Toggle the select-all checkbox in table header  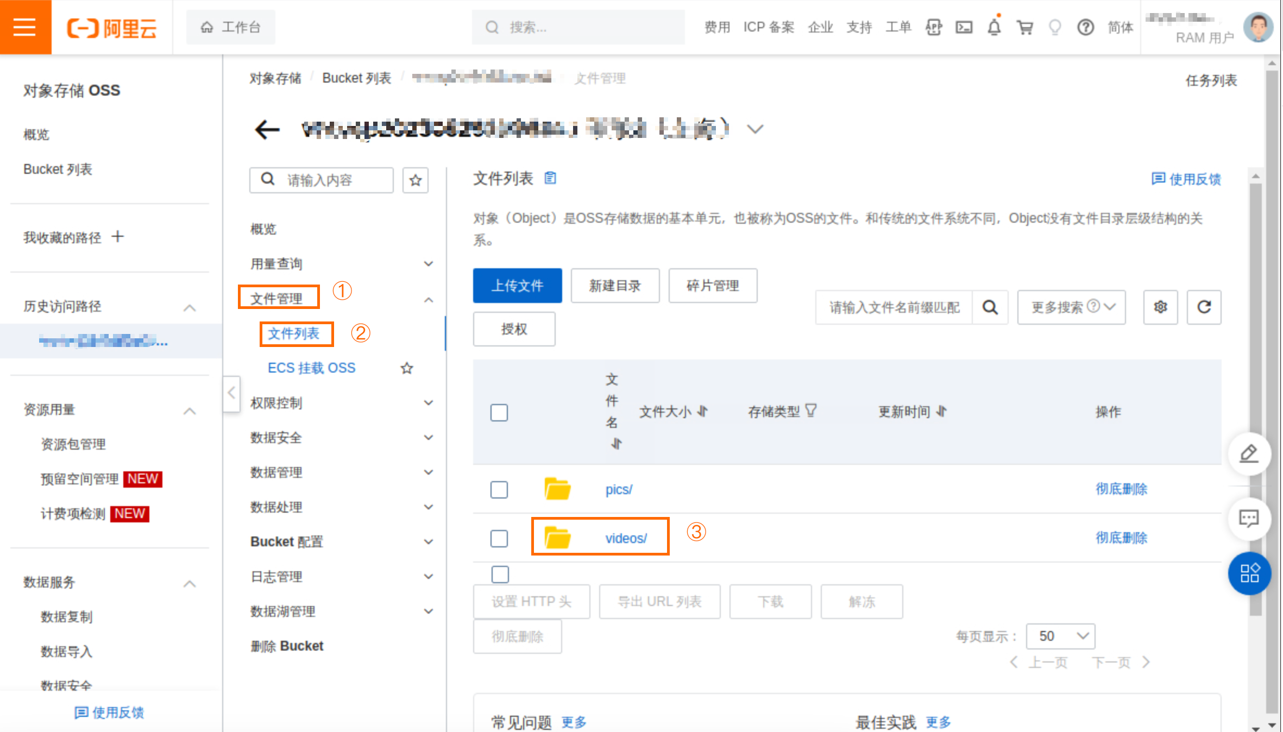point(499,412)
